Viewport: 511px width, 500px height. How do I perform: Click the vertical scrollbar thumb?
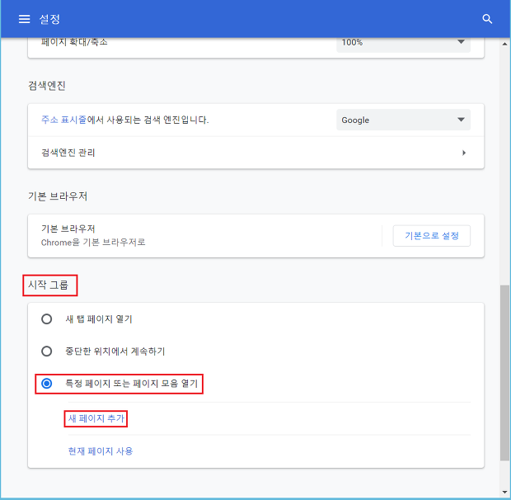(504, 373)
